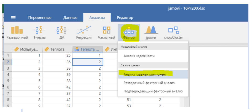Open the jpower module menu
This screenshot has height=112, width=252.
click(151, 33)
